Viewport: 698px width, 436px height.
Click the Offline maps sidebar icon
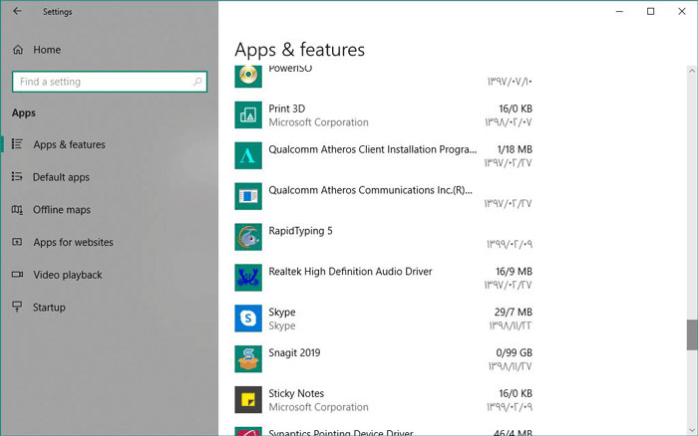(17, 209)
